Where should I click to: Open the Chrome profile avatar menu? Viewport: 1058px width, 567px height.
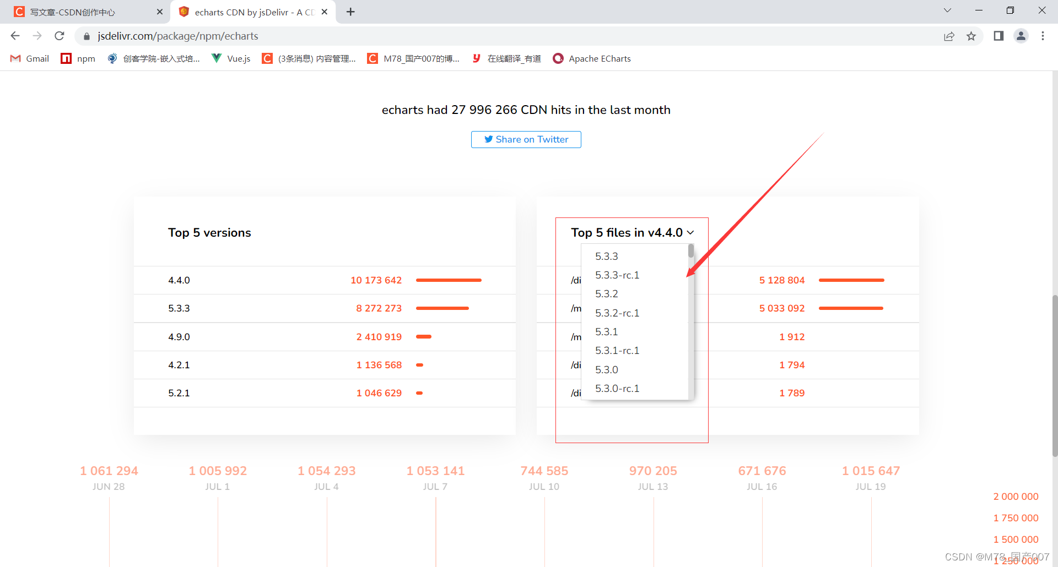click(1021, 36)
